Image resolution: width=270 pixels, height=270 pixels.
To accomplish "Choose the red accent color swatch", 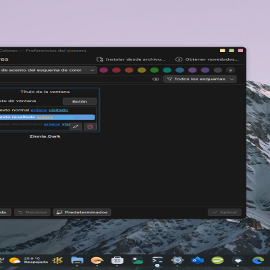I will pos(116,70).
